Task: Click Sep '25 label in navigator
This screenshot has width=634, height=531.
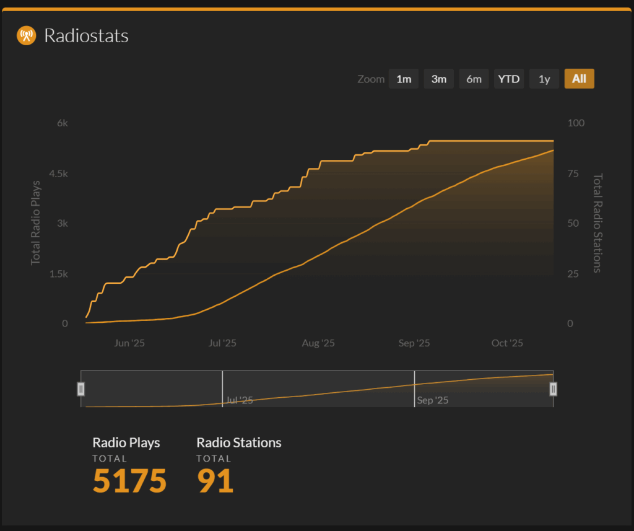Action: [433, 400]
